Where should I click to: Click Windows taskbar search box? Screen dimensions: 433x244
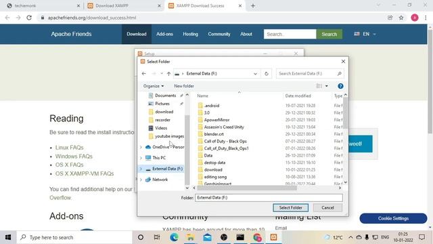click(x=74, y=237)
